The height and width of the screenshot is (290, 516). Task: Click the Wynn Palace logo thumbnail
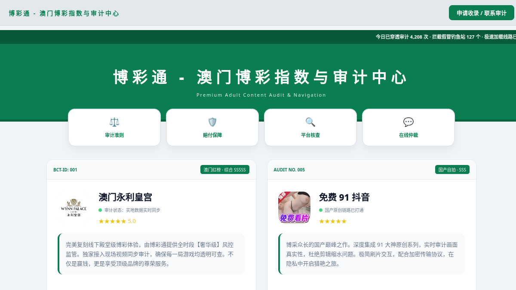tap(74, 208)
